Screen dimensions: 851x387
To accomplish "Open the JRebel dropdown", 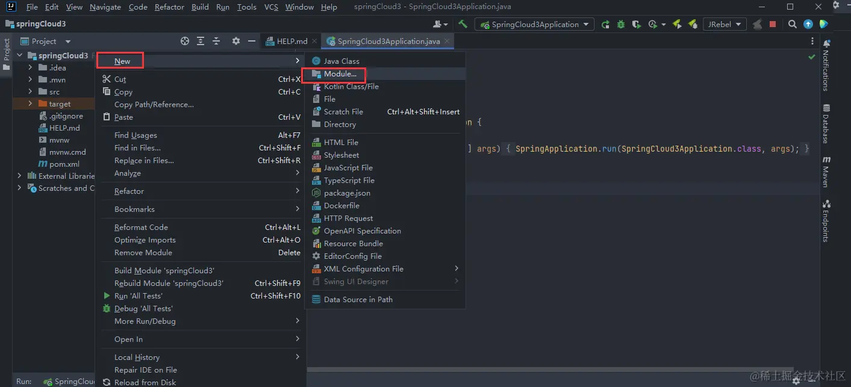I will tap(725, 24).
